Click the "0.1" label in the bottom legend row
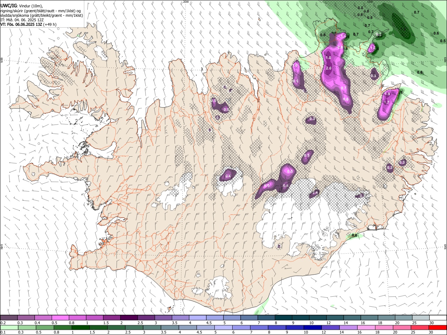This screenshot has height=335, width=447. pyautogui.click(x=3, y=333)
